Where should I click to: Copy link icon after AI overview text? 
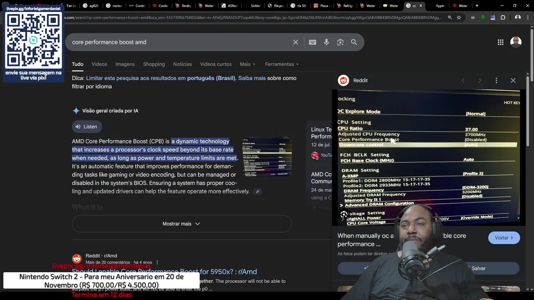click(257, 192)
